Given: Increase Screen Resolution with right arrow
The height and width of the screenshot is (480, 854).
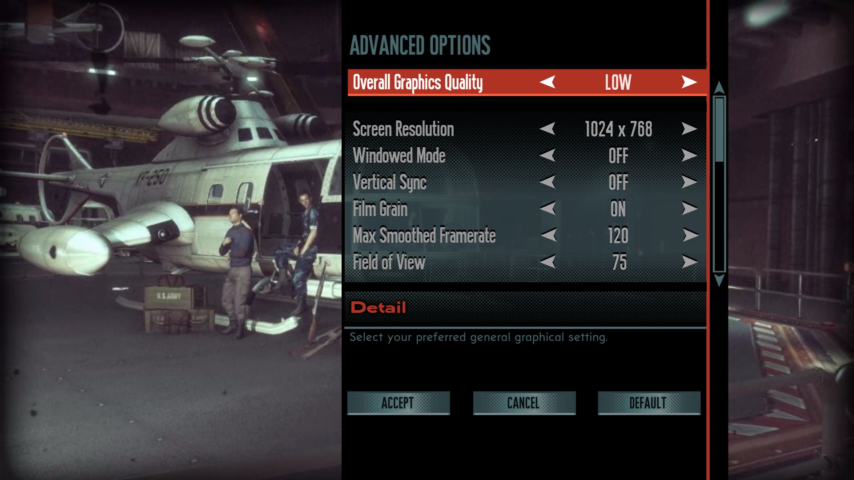Looking at the screenshot, I should [x=689, y=129].
